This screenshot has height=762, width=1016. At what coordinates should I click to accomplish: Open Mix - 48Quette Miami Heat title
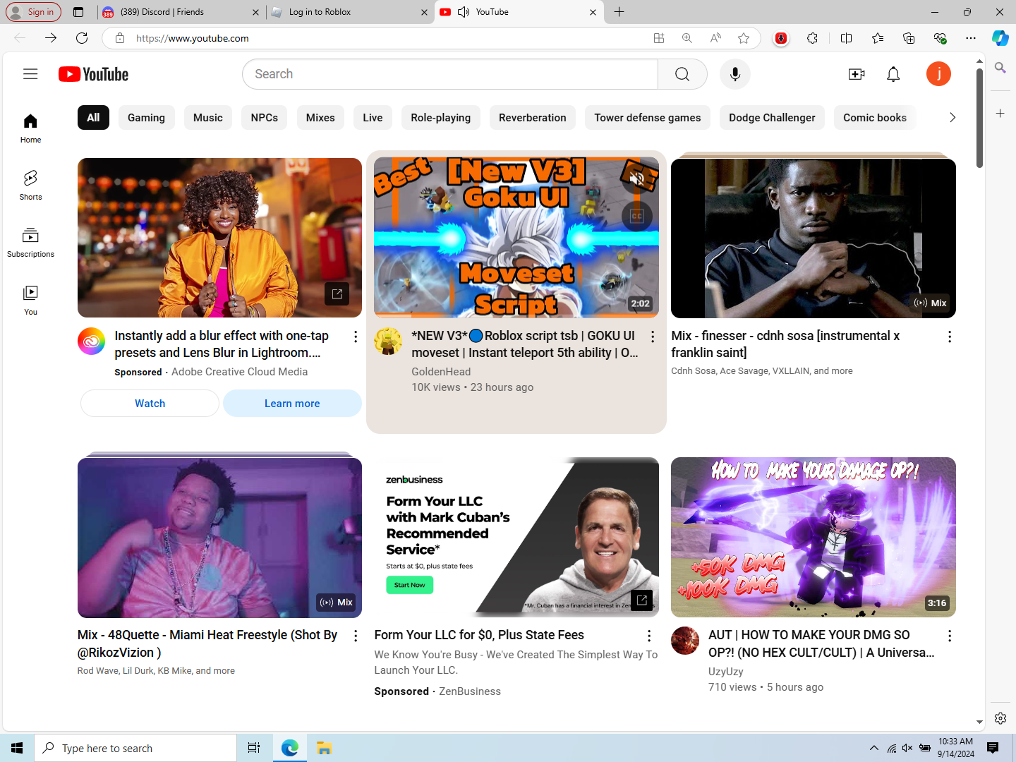click(x=207, y=643)
